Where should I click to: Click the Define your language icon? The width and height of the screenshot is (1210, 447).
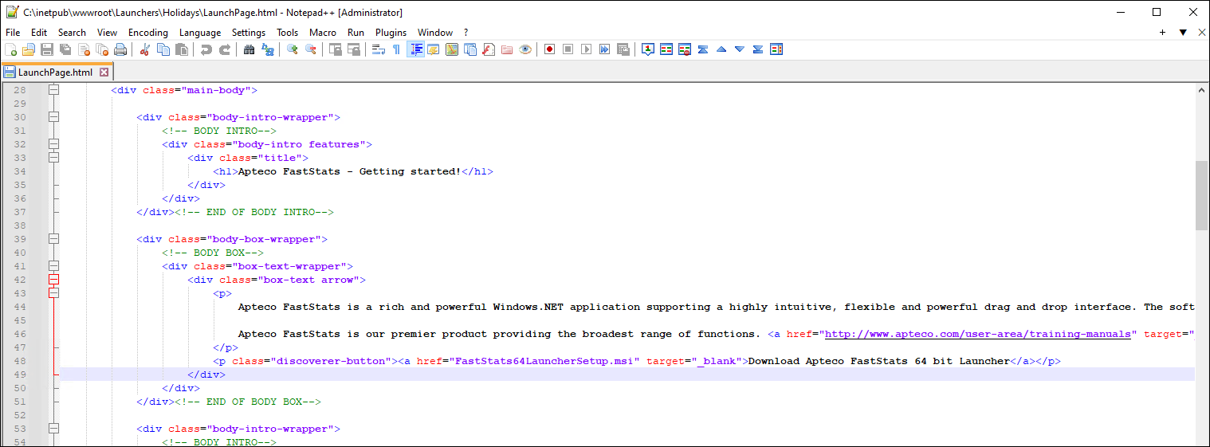tap(434, 49)
